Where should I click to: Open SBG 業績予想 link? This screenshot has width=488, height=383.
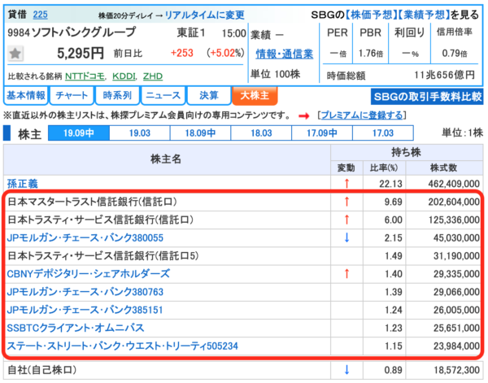pos(424,14)
